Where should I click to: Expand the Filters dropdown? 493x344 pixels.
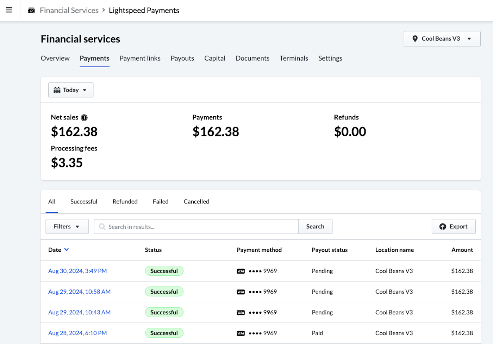coord(67,226)
